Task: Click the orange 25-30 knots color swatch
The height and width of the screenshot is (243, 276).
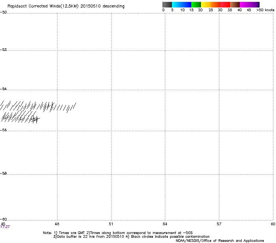Action: pos(216,4)
